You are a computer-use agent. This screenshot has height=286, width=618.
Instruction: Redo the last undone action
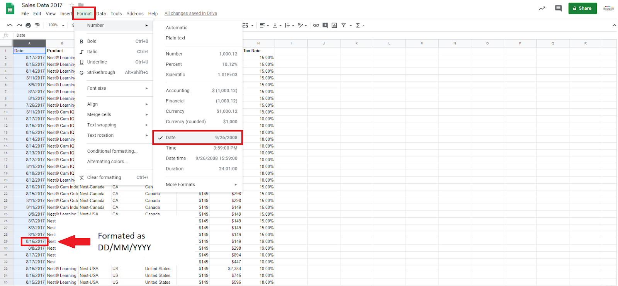pos(19,25)
